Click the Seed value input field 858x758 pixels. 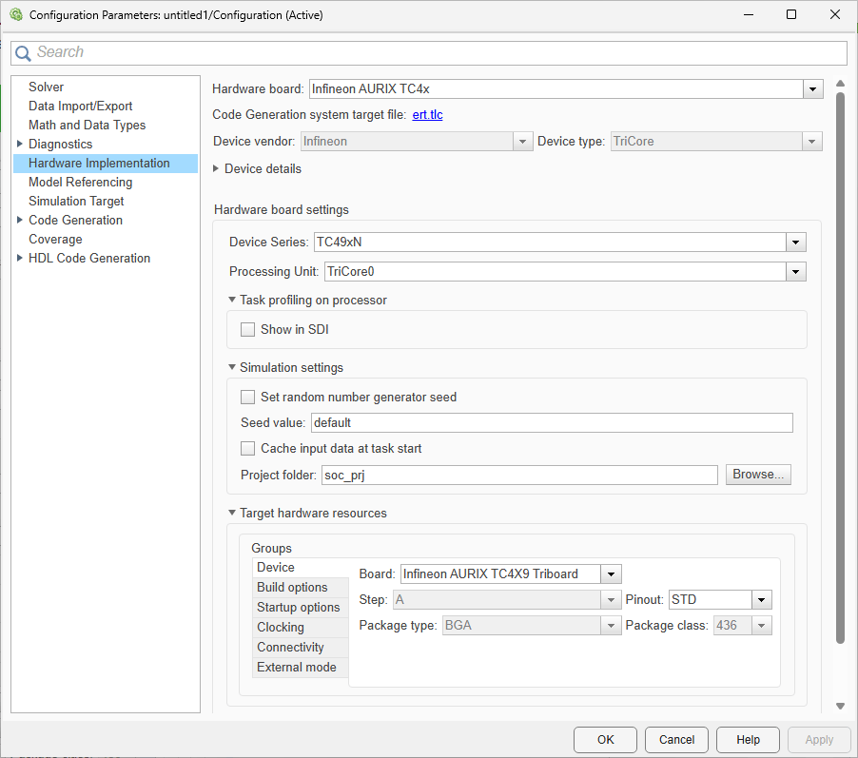(x=552, y=422)
